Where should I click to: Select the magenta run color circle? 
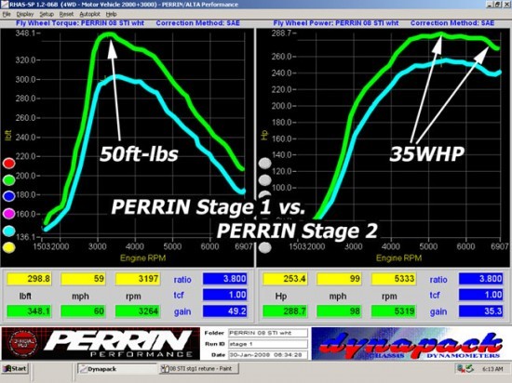pos(8,214)
